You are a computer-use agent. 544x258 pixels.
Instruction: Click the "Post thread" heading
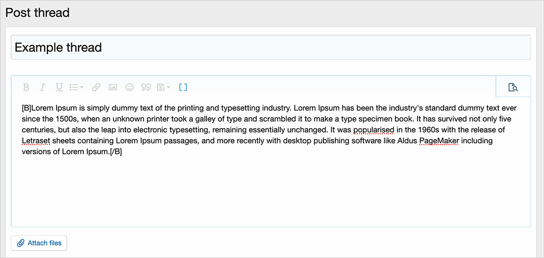37,12
